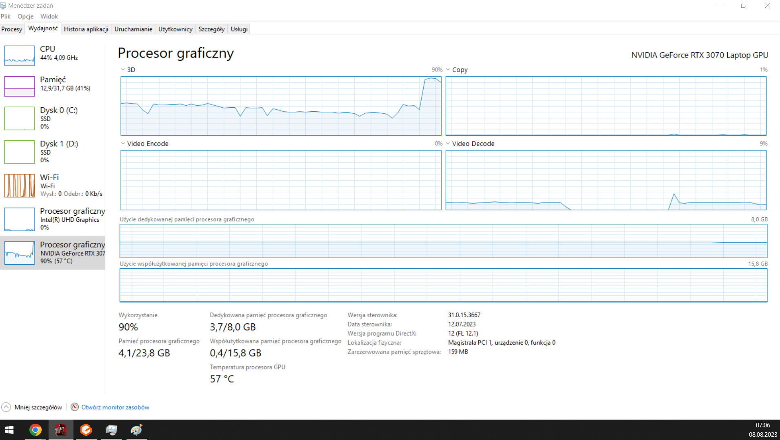The image size is (780, 440).
Task: Open the Widok menu
Action: click(49, 16)
